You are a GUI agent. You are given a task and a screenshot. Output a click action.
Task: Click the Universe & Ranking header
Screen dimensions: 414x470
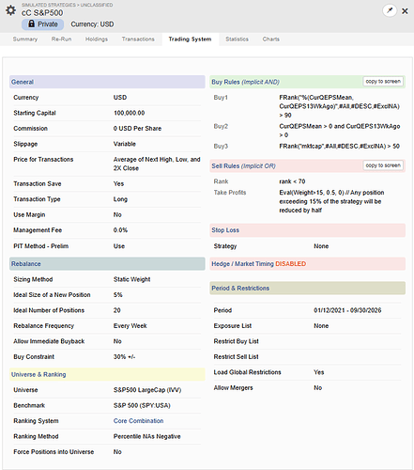(x=107, y=374)
